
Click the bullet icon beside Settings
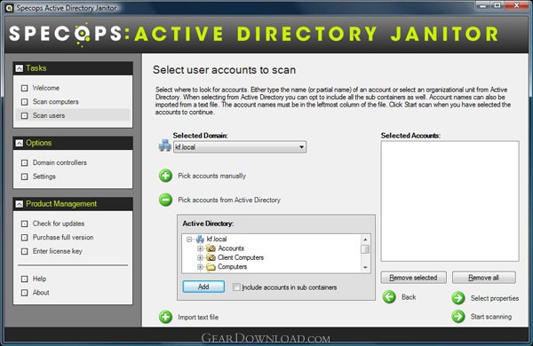tap(25, 177)
